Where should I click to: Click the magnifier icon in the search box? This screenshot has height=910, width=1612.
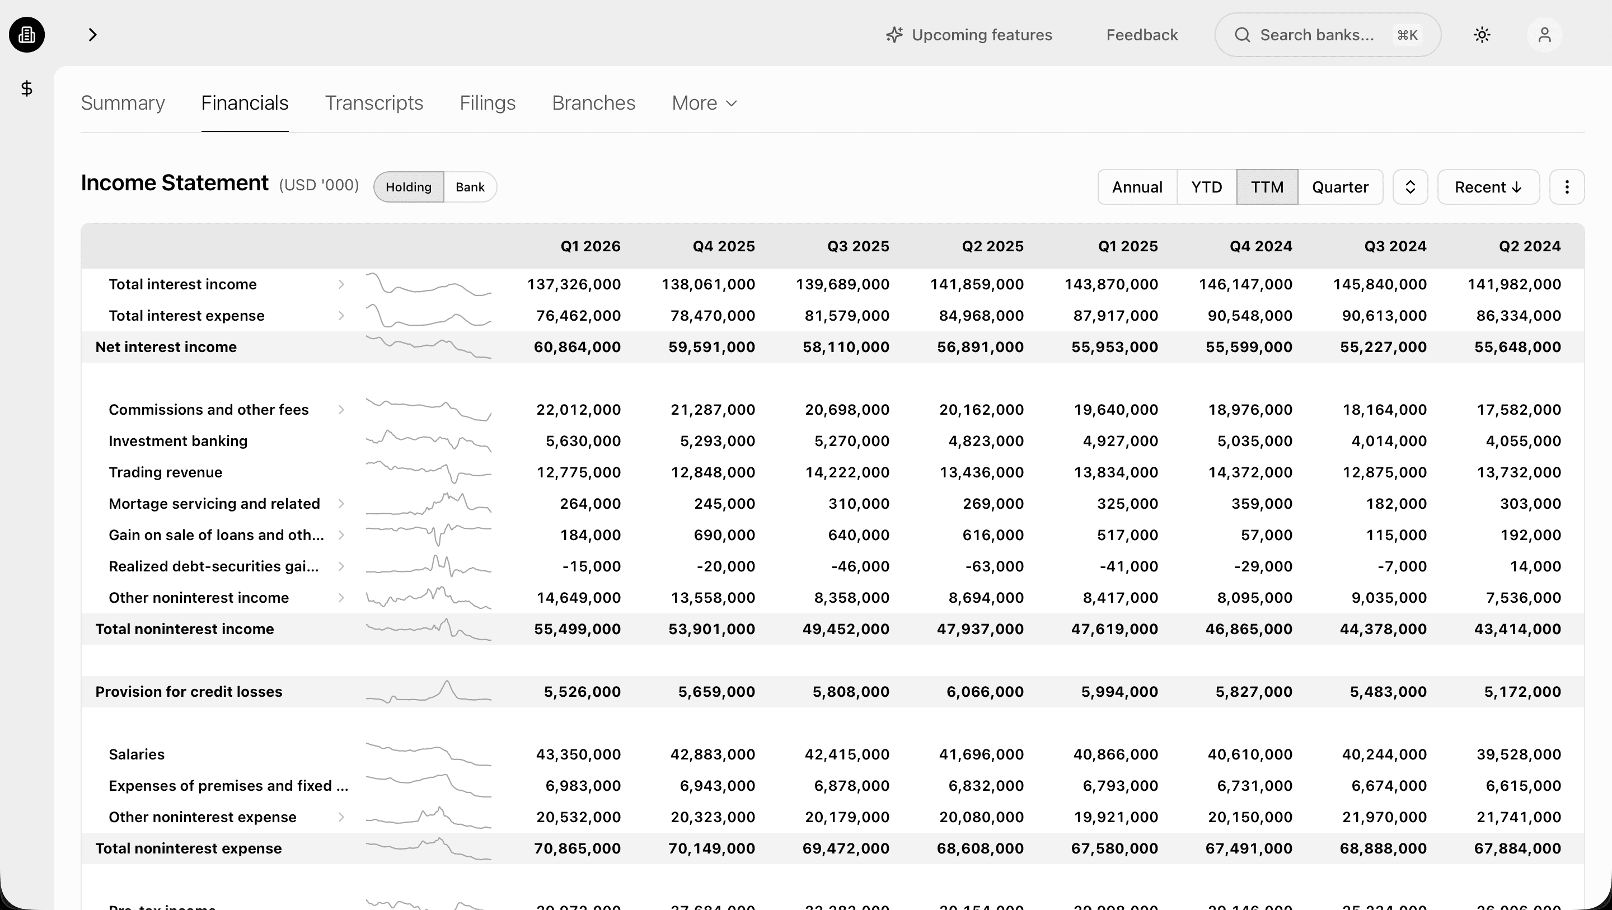tap(1242, 35)
